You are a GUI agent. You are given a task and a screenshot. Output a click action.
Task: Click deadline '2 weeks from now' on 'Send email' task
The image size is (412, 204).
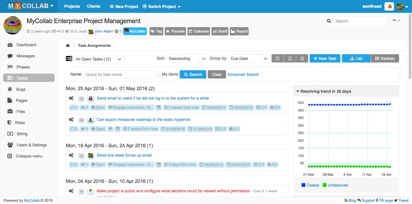[x=181, y=108]
